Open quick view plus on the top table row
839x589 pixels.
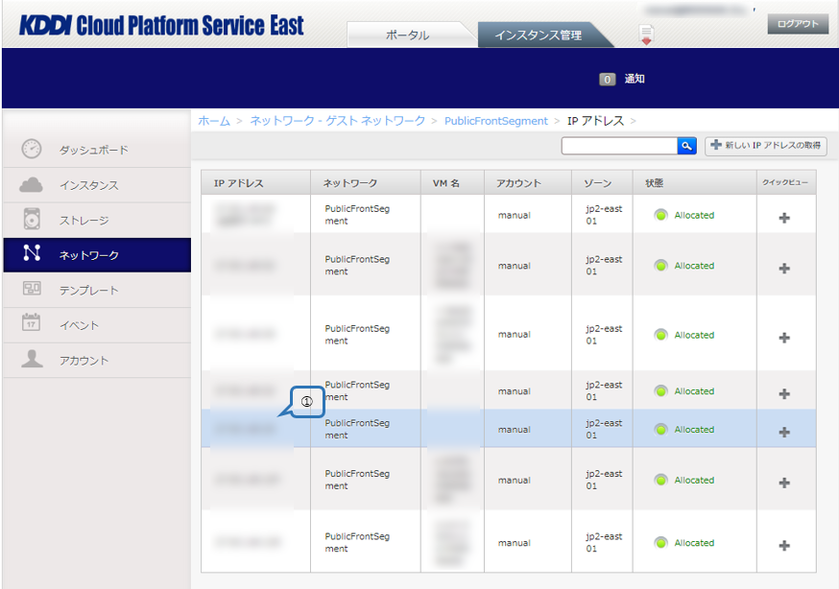784,218
